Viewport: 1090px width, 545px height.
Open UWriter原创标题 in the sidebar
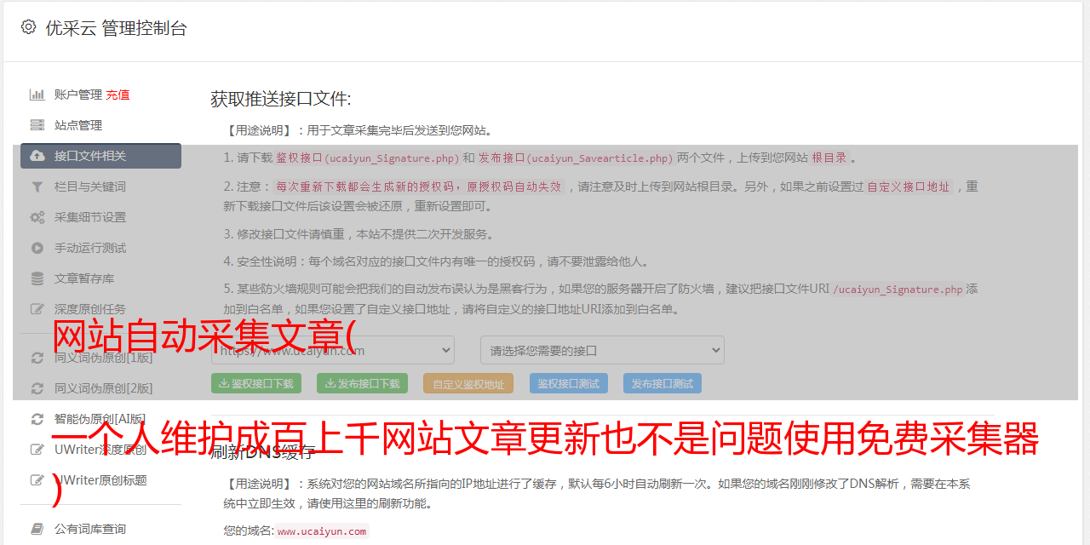[x=100, y=480]
